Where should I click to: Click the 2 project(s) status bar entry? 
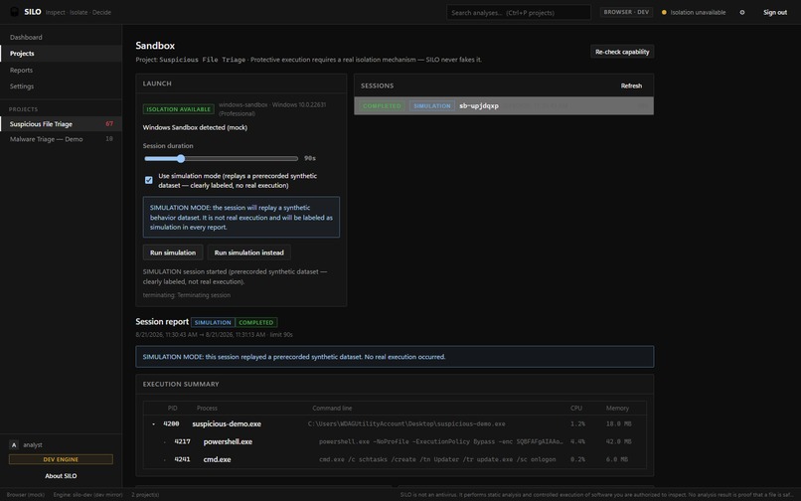(145, 495)
